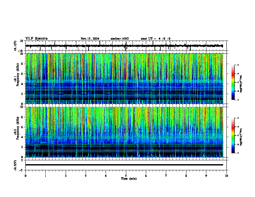The height and width of the screenshot is (197, 255).
Task: Select the date label "Nov.15, 2024"
Action: tap(90, 39)
